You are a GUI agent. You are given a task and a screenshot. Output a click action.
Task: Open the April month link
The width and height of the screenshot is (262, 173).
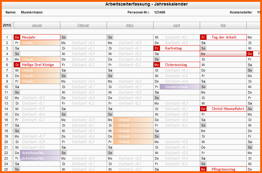coord(177,25)
